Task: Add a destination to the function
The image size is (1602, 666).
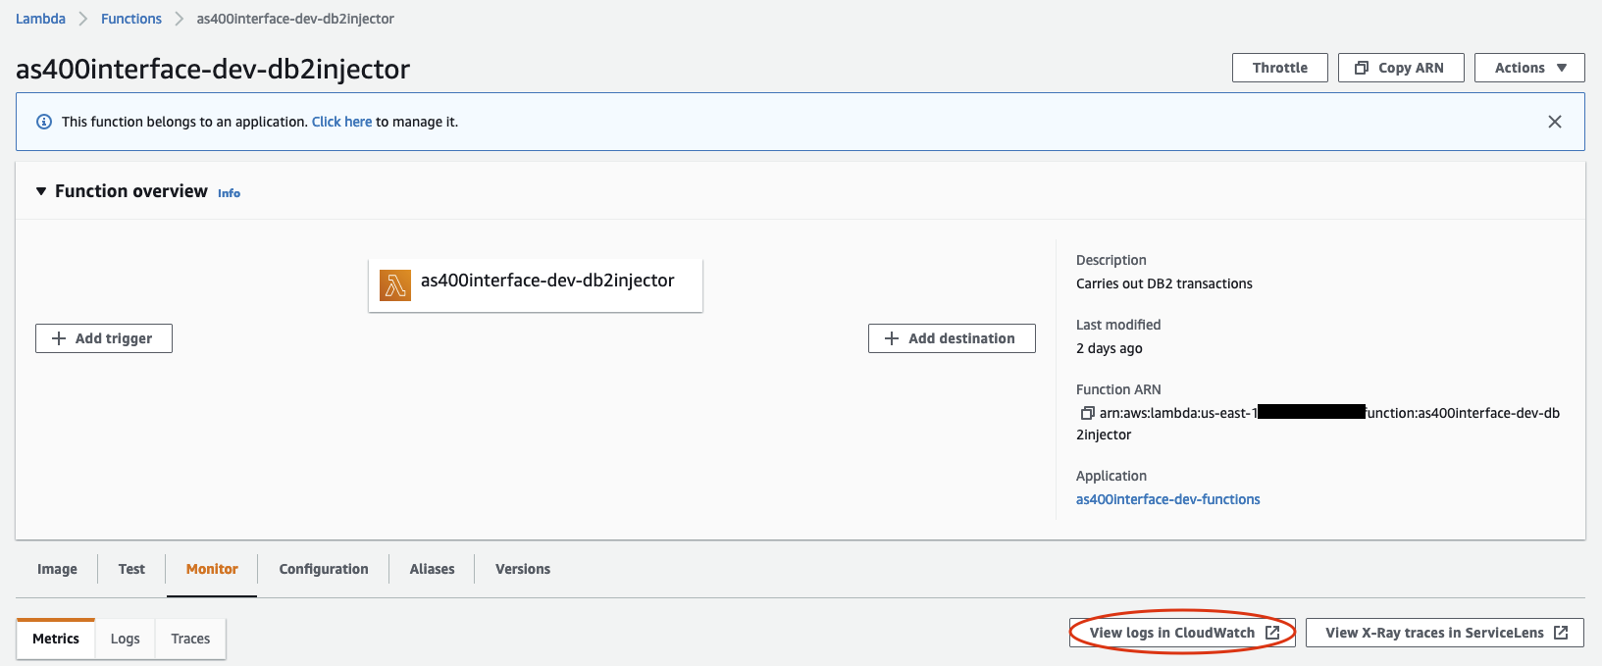Action: click(952, 338)
